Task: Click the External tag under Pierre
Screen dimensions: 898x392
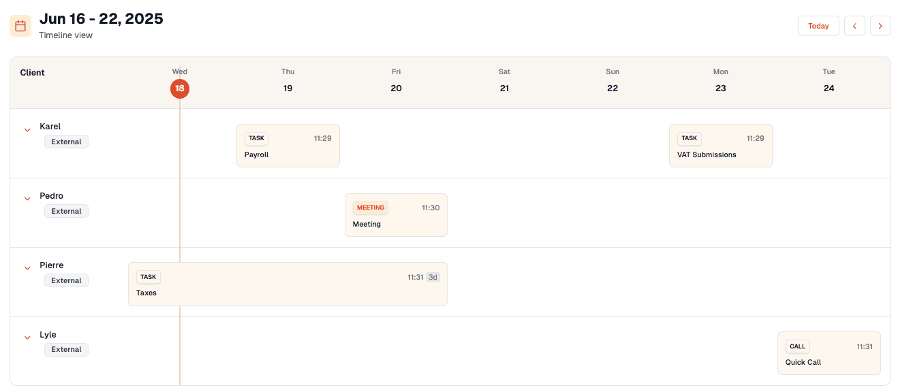Action: pyautogui.click(x=66, y=280)
